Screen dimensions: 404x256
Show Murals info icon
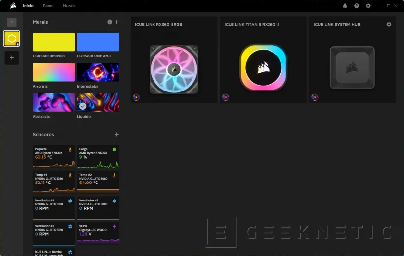pyautogui.click(x=110, y=22)
